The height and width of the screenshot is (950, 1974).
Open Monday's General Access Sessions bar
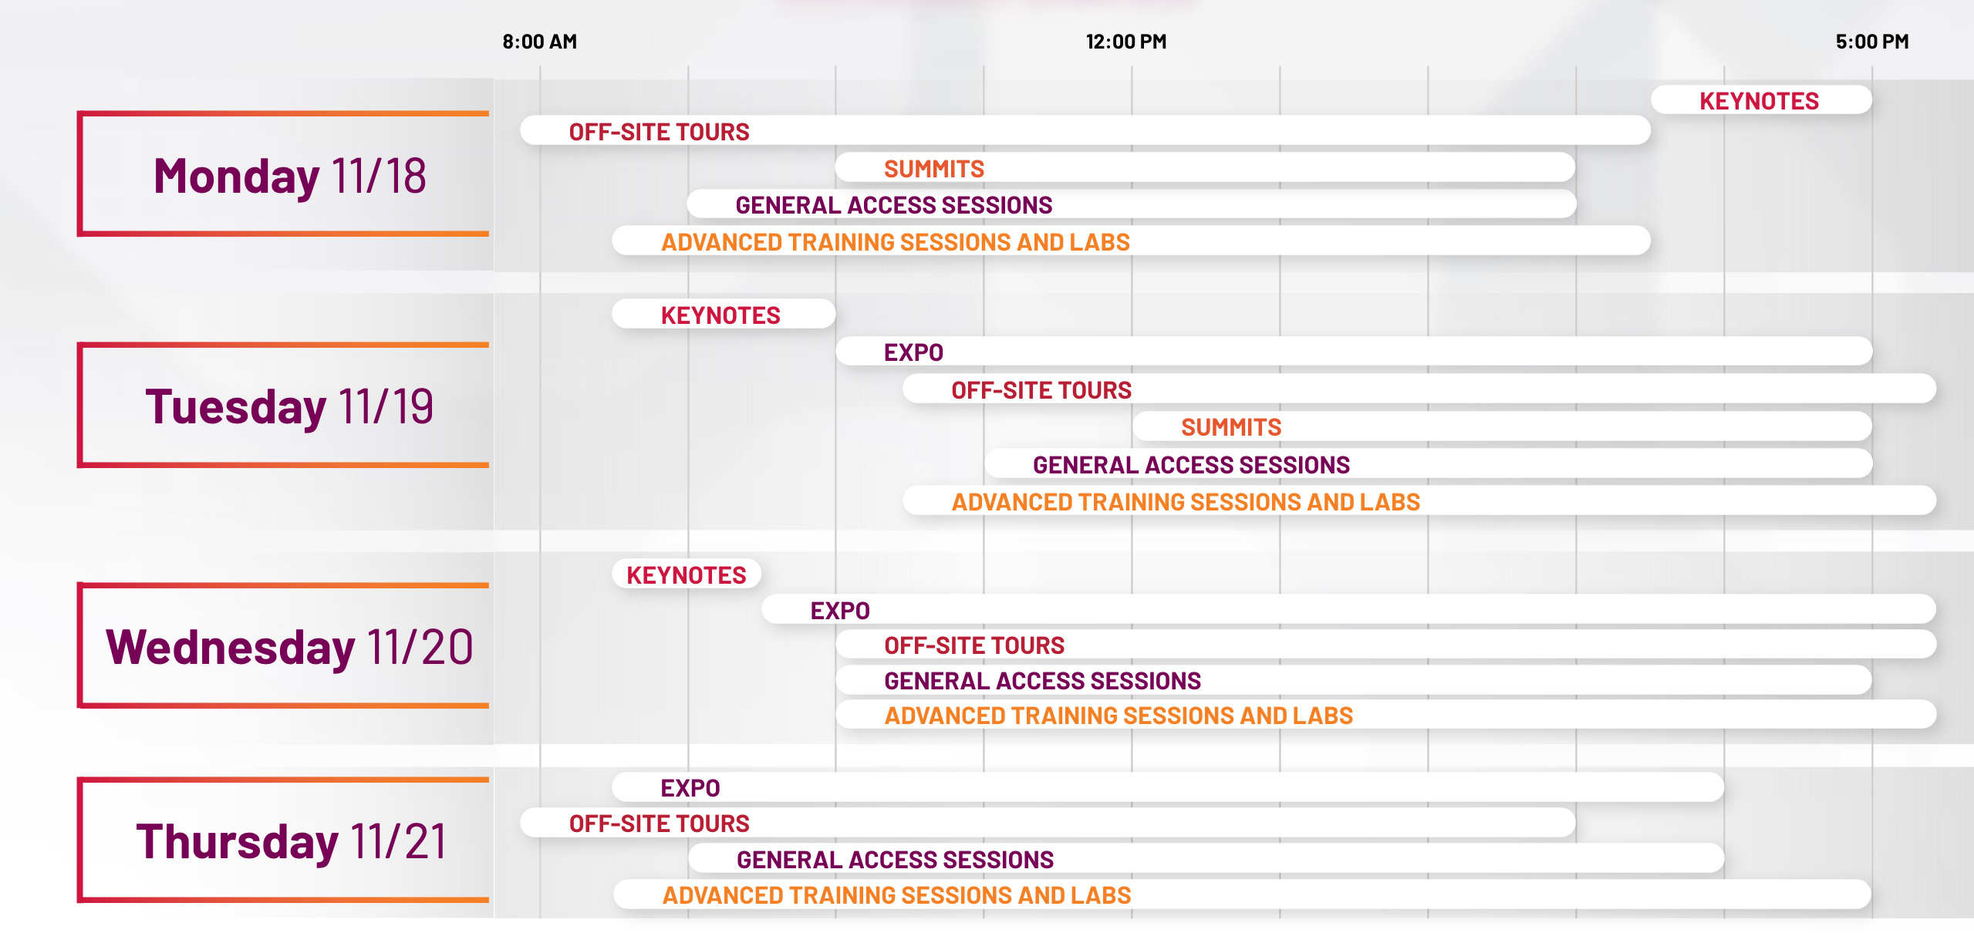click(1130, 205)
